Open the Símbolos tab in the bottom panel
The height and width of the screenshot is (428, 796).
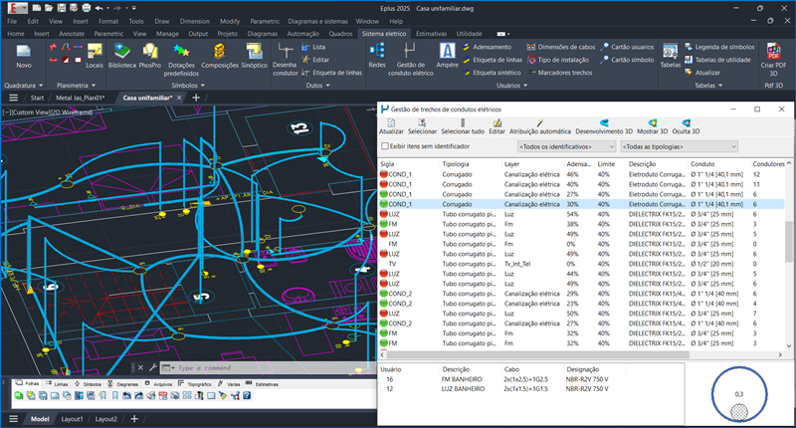tap(88, 384)
